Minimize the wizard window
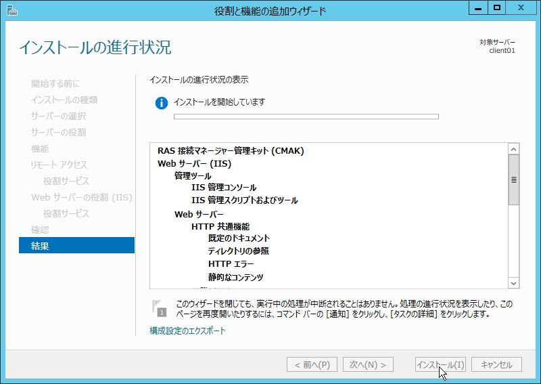541x384 pixels. click(478, 7)
